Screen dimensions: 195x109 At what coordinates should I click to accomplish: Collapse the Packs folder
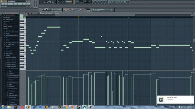[x=6, y=29]
